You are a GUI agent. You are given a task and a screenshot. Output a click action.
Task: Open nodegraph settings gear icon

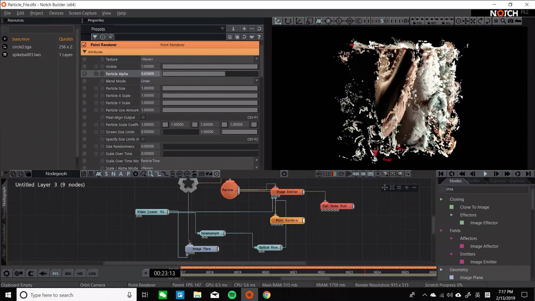pyautogui.click(x=284, y=174)
